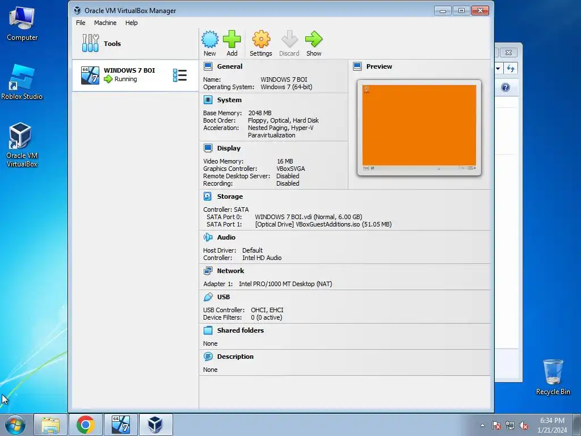
Task: Select the Recycle Bin desktop icon
Action: click(553, 377)
